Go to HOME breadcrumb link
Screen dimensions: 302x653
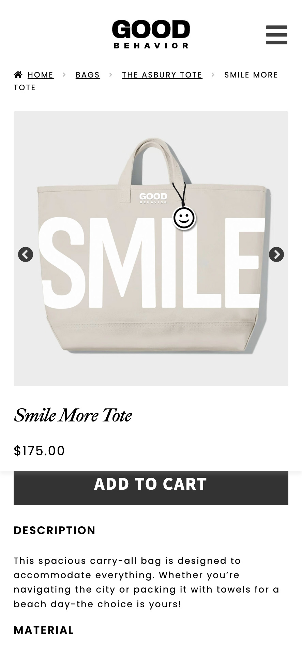[x=41, y=75]
